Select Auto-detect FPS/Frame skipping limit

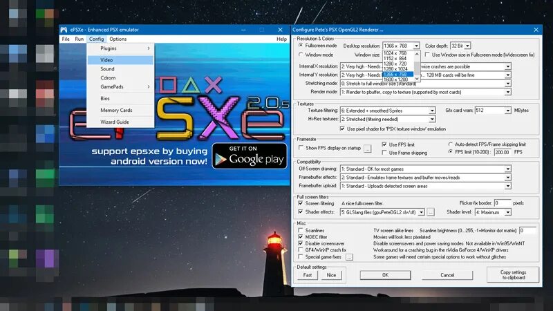[x=451, y=144]
